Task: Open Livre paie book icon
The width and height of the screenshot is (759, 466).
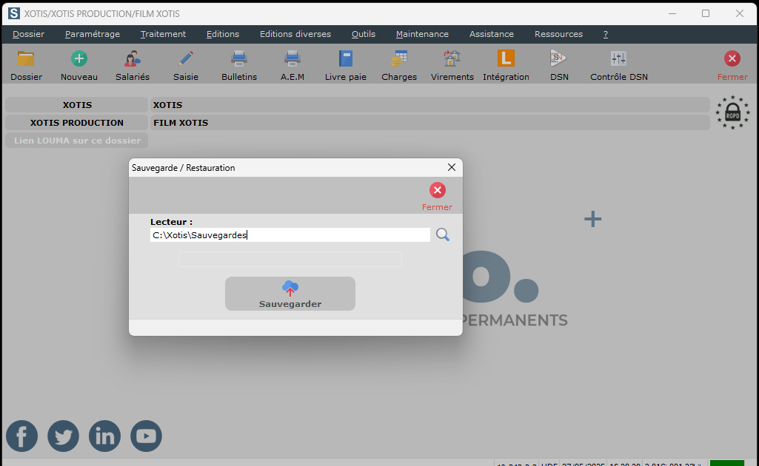Action: tap(346, 59)
